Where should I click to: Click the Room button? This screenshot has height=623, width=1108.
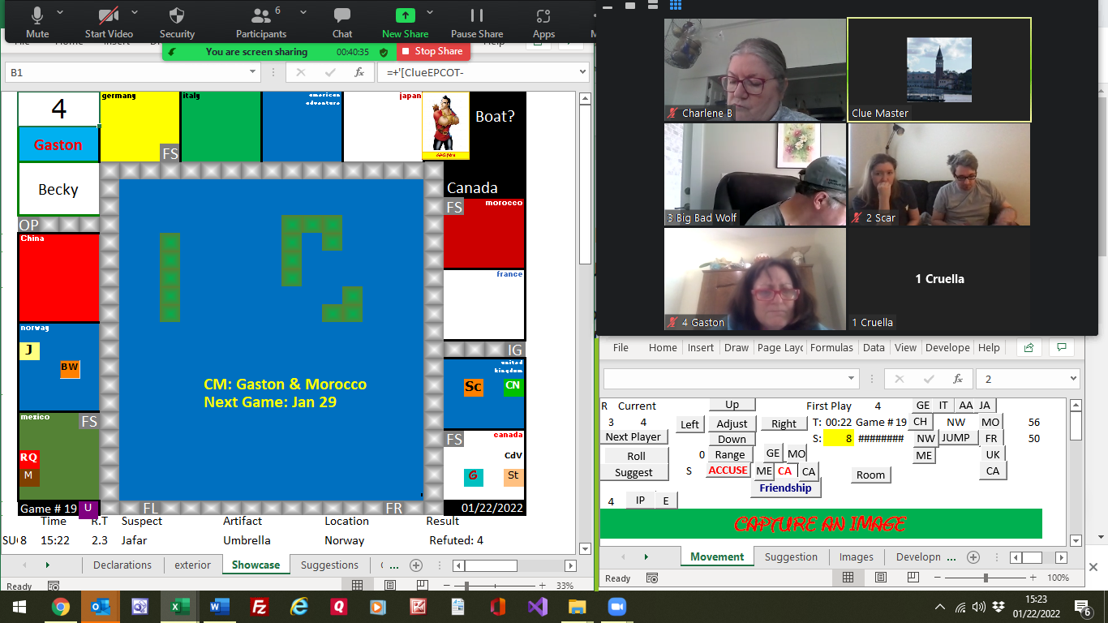click(x=870, y=475)
